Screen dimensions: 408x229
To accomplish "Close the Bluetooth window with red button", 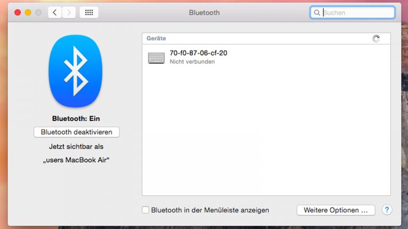I will point(18,12).
